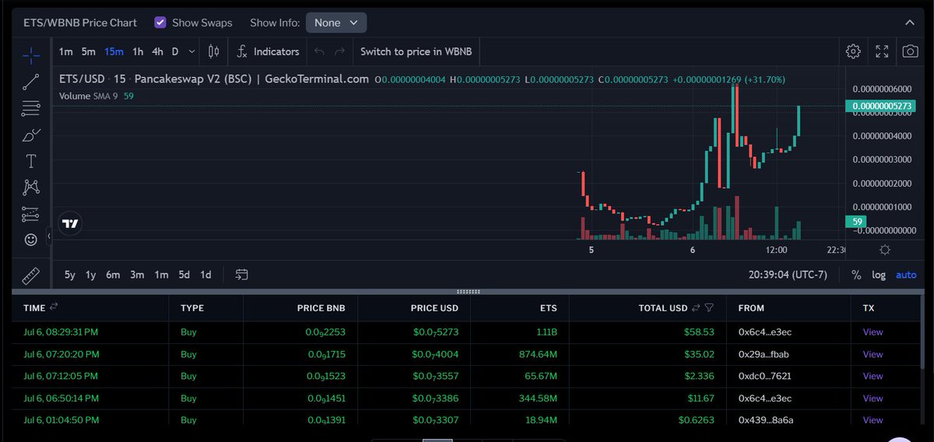Open the Show Info None dropdown
Screen dimensions: 934x442
click(336, 23)
